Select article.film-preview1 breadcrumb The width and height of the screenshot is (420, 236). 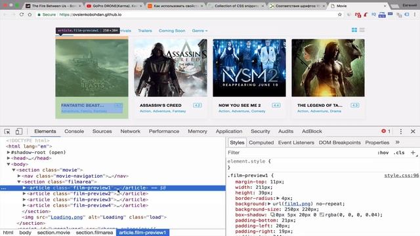point(142,233)
